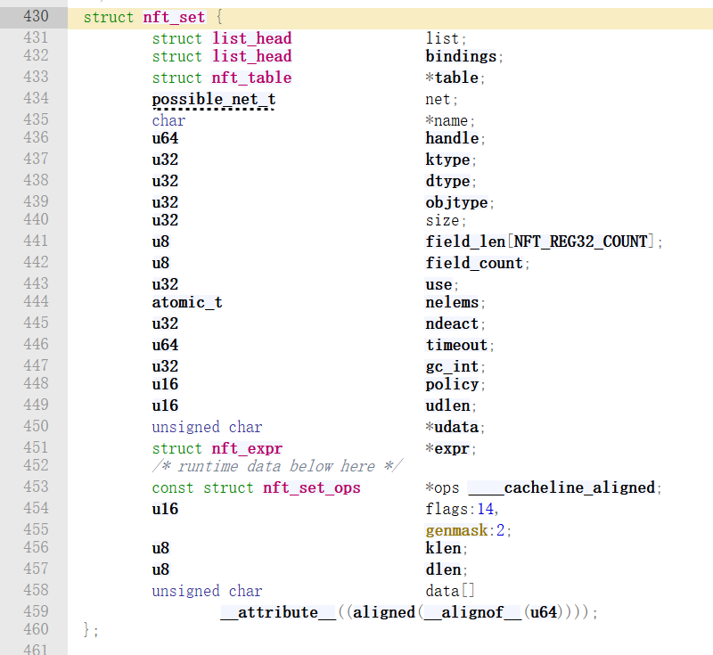Viewport: 713px width, 655px height.
Task: Select line number 460 in the gutter
Action: pyautogui.click(x=36, y=629)
